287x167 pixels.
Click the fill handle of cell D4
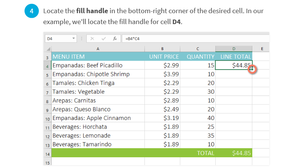(252, 69)
